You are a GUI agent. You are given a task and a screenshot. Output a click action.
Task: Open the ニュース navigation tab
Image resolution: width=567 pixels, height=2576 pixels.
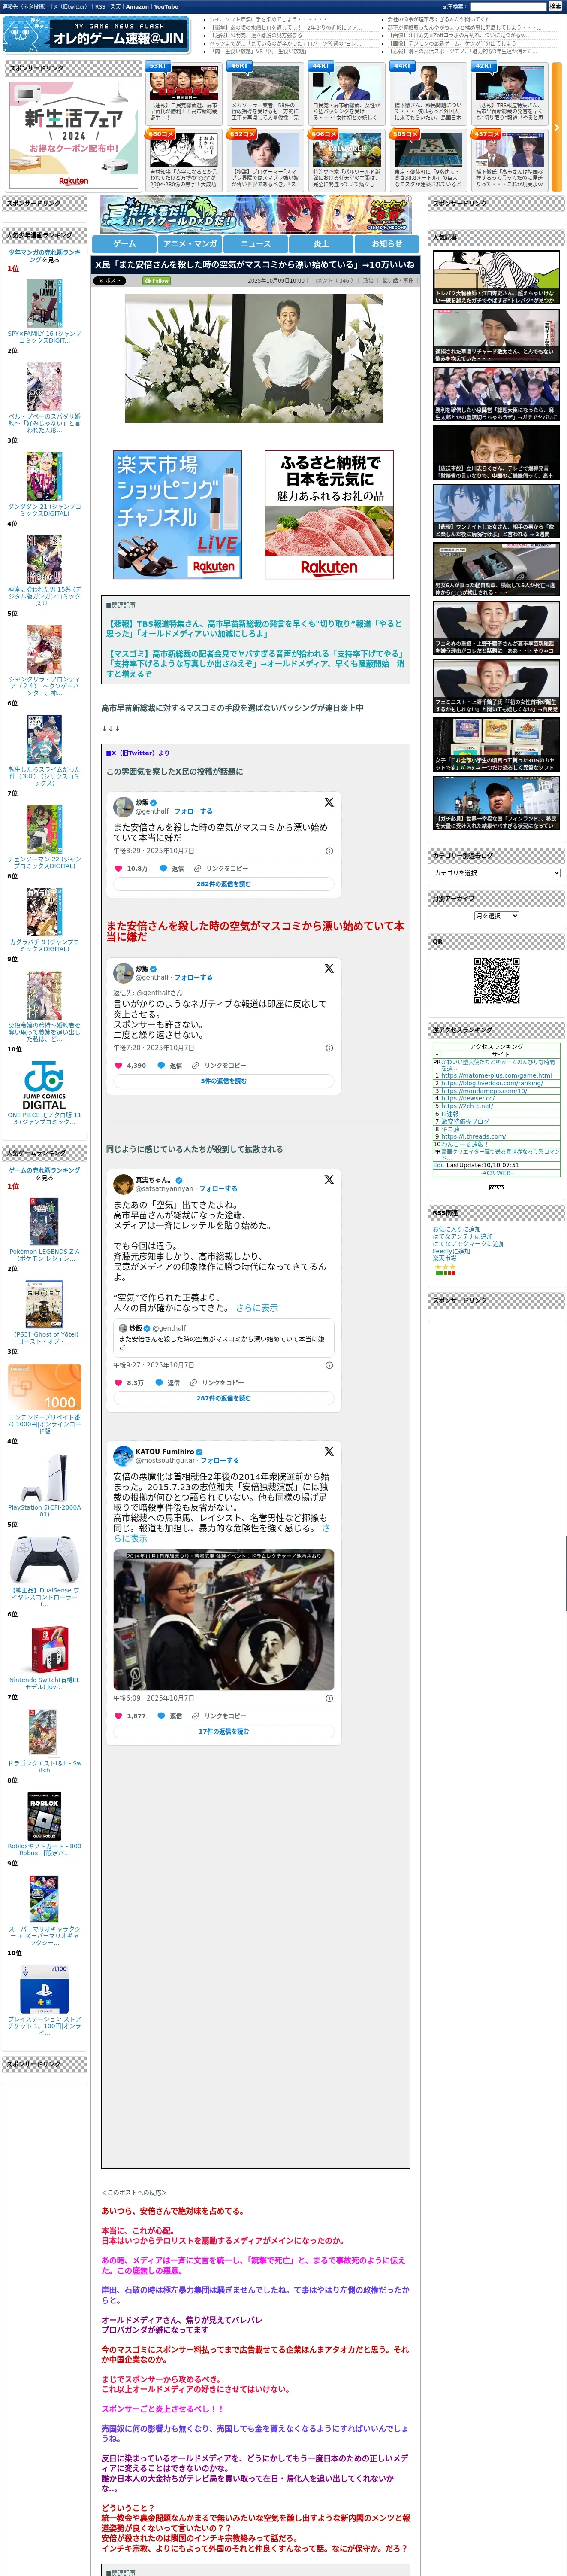(256, 243)
